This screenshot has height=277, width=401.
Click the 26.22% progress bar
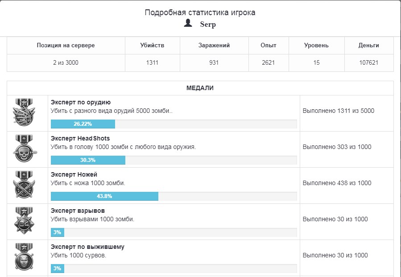[174, 124]
